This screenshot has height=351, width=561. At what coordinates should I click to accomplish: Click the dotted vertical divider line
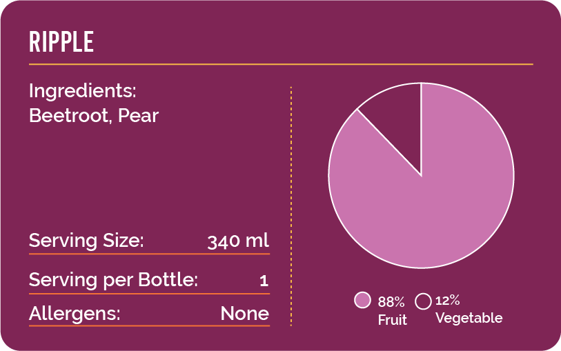291,206
